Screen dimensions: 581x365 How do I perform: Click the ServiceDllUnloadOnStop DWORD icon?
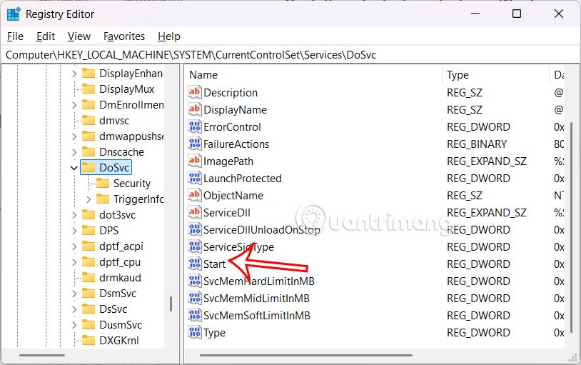(x=195, y=229)
